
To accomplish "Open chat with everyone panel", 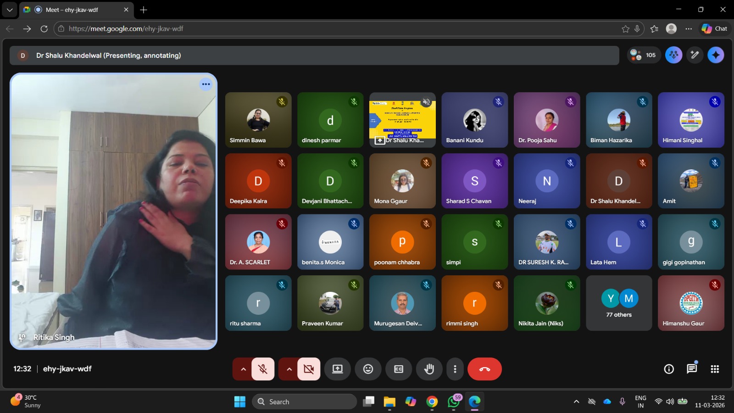I will (x=692, y=369).
